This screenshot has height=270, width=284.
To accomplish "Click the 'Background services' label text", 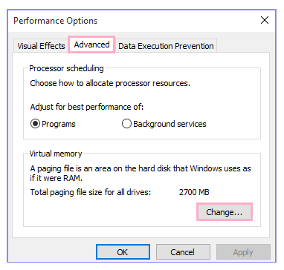I will tap(170, 124).
